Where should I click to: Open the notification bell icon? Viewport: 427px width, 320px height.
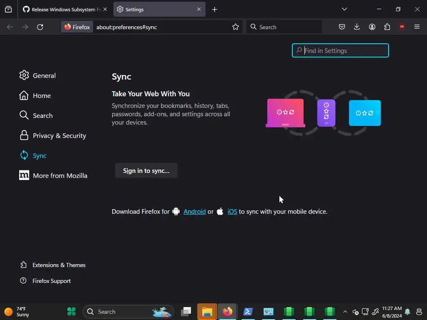[408, 312]
